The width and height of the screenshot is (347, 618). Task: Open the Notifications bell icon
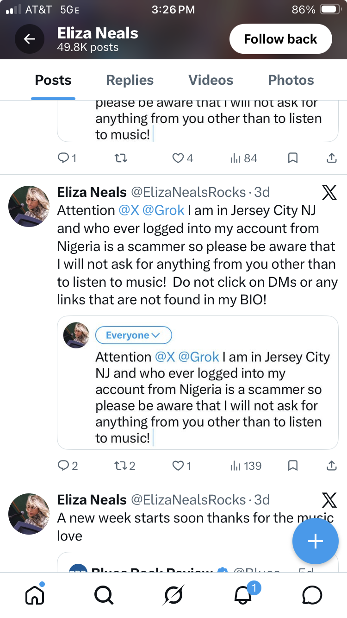click(x=243, y=595)
